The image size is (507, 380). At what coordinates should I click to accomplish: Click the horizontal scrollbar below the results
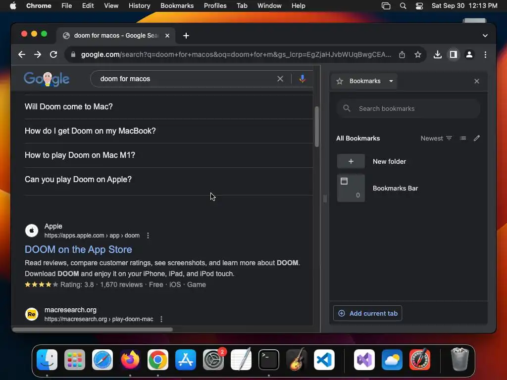pos(93,330)
